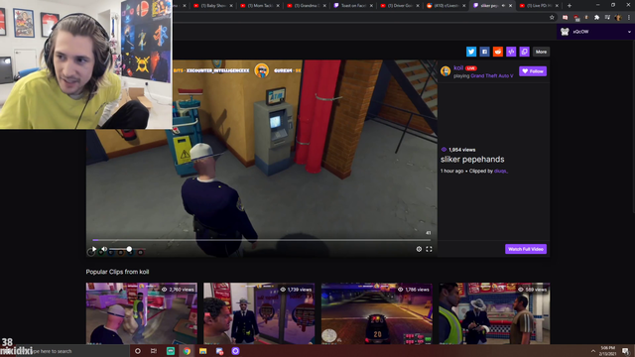Open the green app on the taskbar
This screenshot has height=357, width=635.
click(x=171, y=351)
